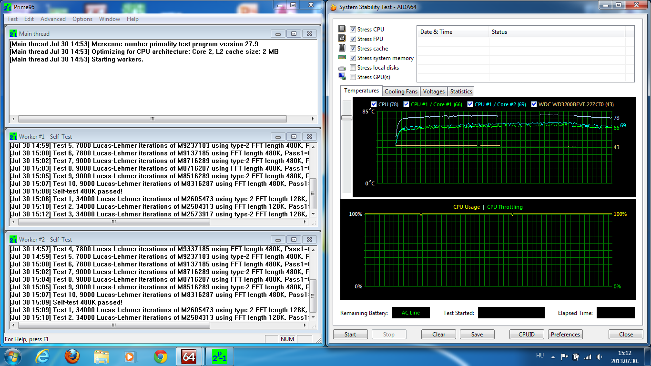Click the Status column header
Screen dimensions: 651x366
pyautogui.click(x=557, y=32)
